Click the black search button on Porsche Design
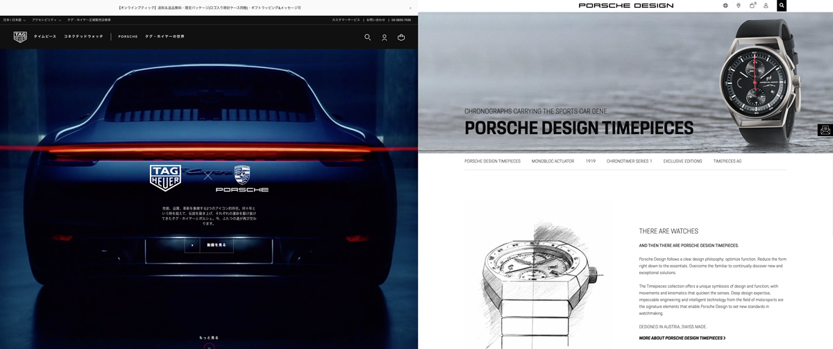 [x=782, y=6]
